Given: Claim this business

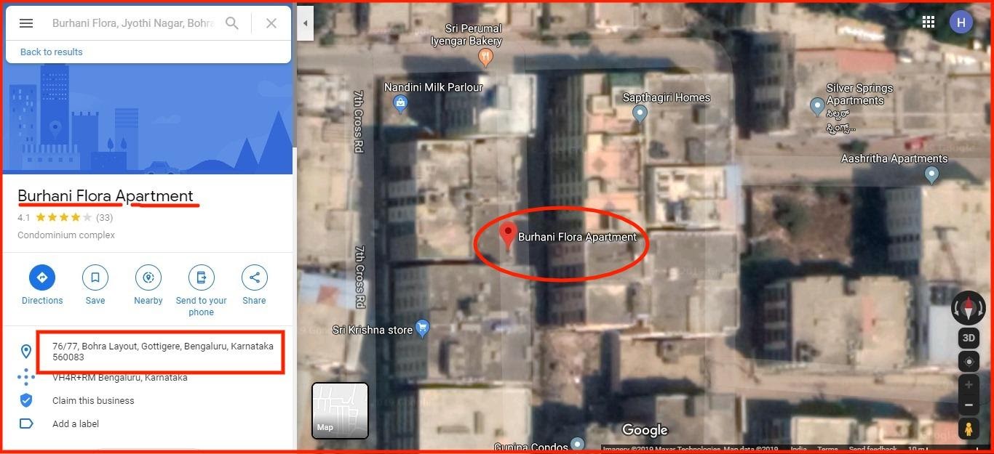Looking at the screenshot, I should pos(93,401).
